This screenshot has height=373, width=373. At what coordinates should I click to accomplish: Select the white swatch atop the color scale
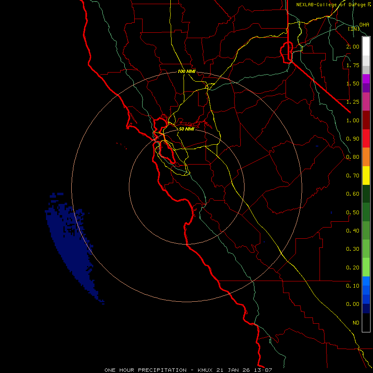point(366,46)
